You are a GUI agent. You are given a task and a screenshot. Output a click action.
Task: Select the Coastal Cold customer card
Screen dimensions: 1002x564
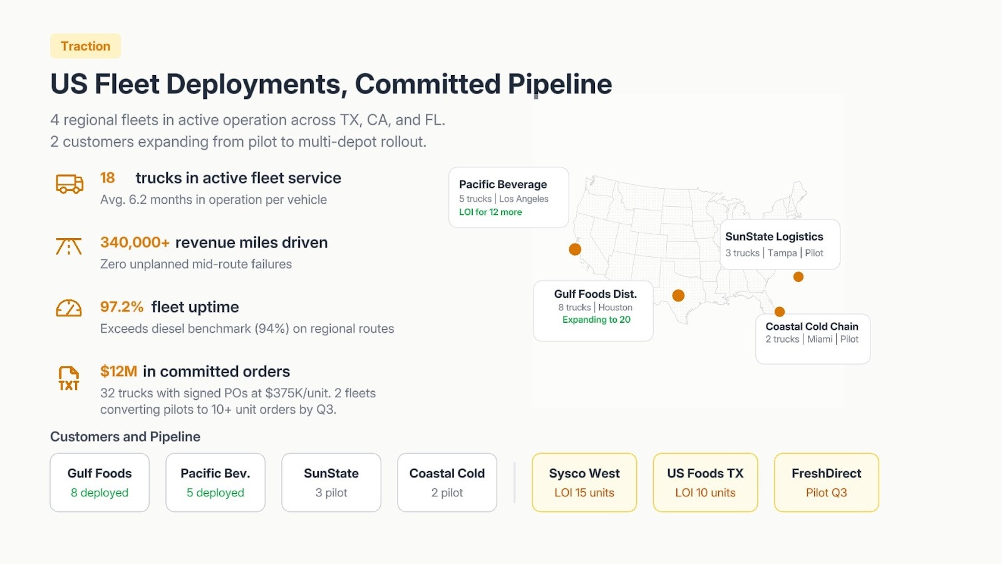coord(447,483)
